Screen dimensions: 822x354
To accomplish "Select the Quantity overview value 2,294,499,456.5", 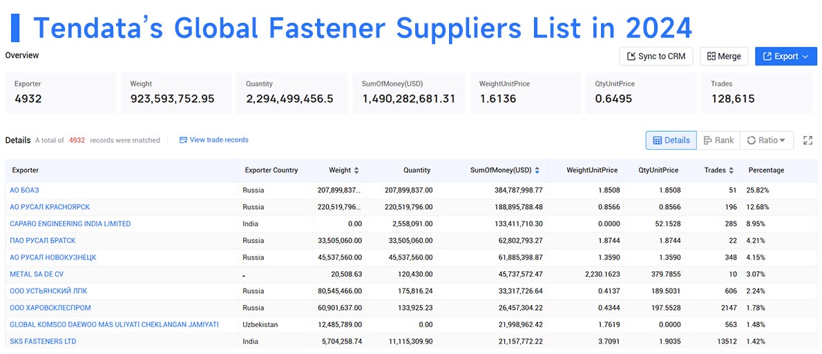I will 289,99.
